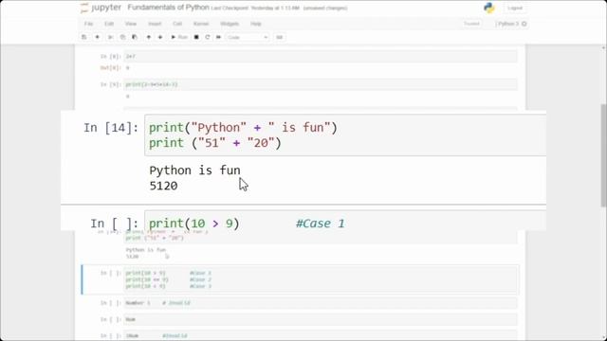Copy the selected cells
This screenshot has height=341, width=607.
pos(122,37)
